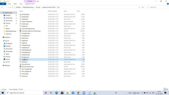Open Task View on taskbar
Image resolution: width=169 pixels, height=95 pixels.
pos(51,93)
